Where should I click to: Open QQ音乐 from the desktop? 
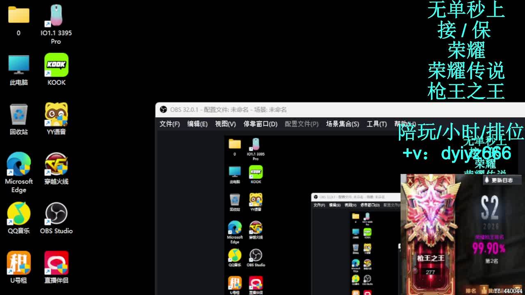18,214
